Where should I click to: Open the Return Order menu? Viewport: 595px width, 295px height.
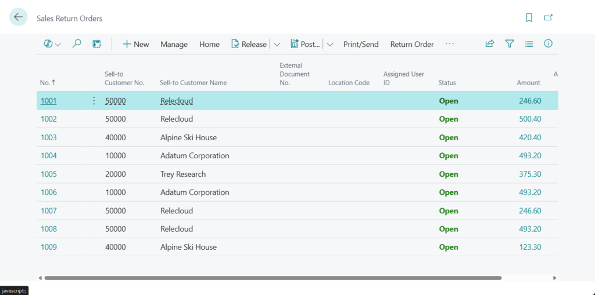pos(411,45)
